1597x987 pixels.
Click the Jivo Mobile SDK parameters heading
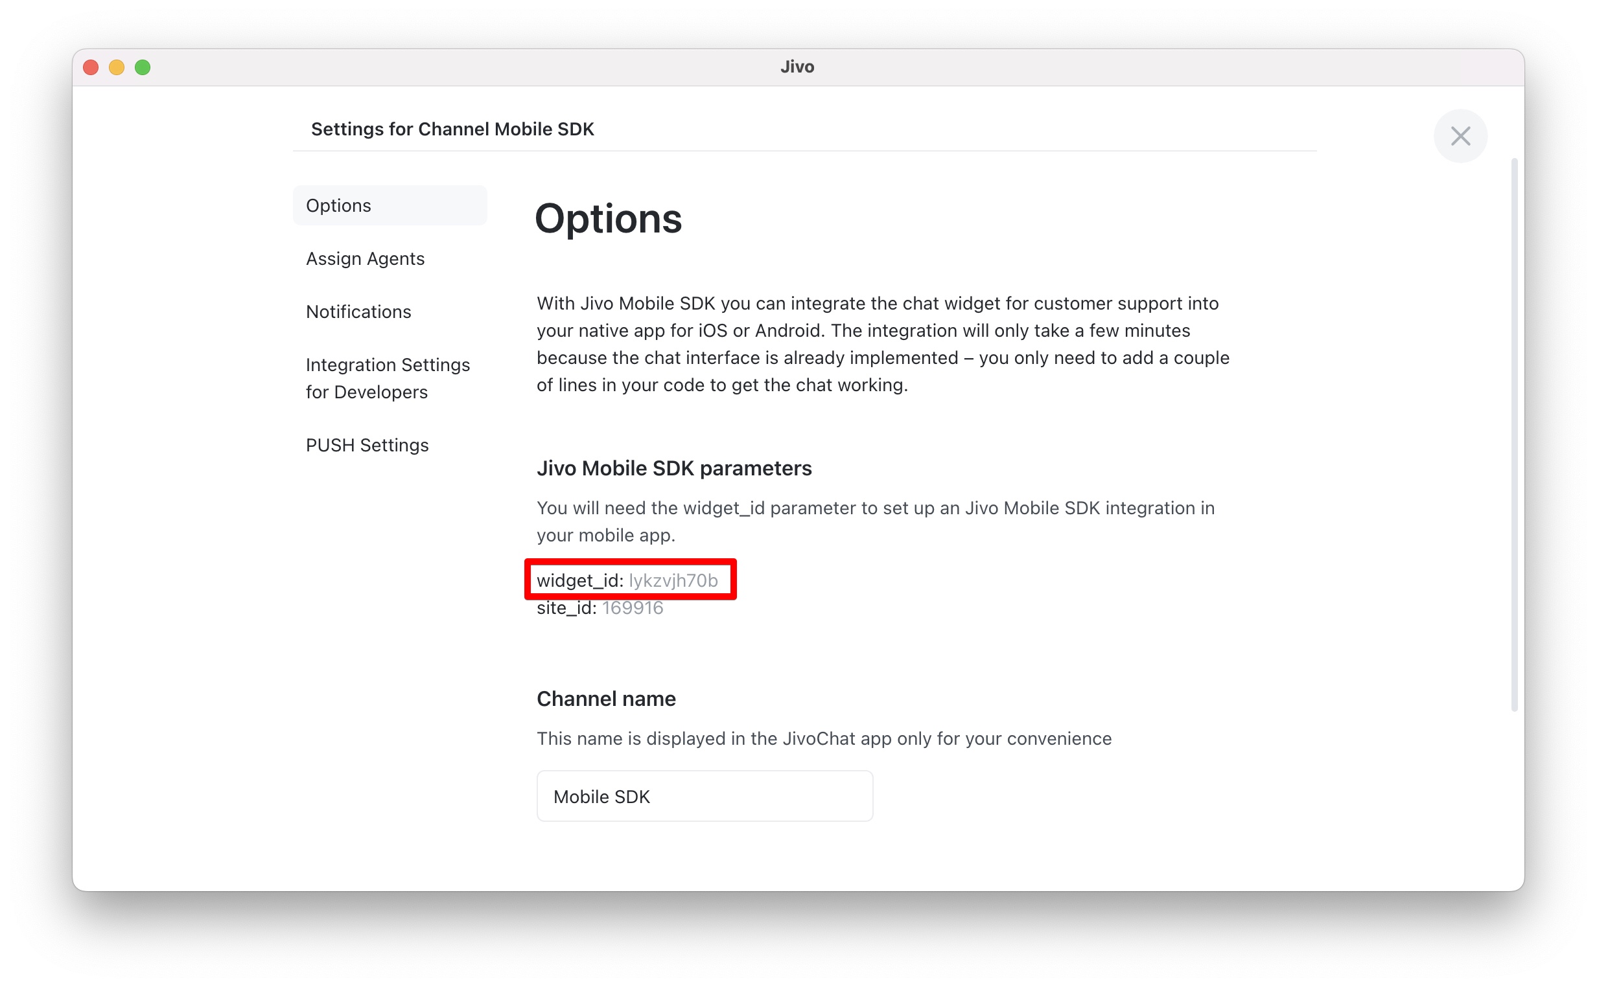point(674,468)
